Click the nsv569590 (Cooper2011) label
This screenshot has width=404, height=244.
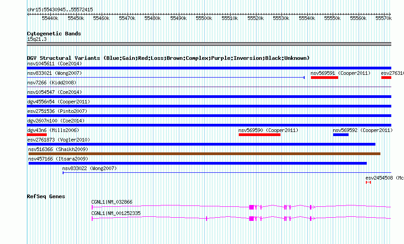(x=268, y=130)
